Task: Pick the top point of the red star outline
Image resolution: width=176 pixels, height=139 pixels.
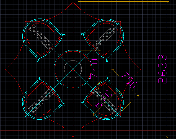Action: pos(73,2)
